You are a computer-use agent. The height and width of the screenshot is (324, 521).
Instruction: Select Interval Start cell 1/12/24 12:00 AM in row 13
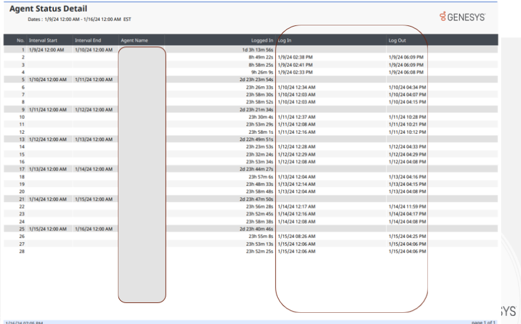(48, 139)
